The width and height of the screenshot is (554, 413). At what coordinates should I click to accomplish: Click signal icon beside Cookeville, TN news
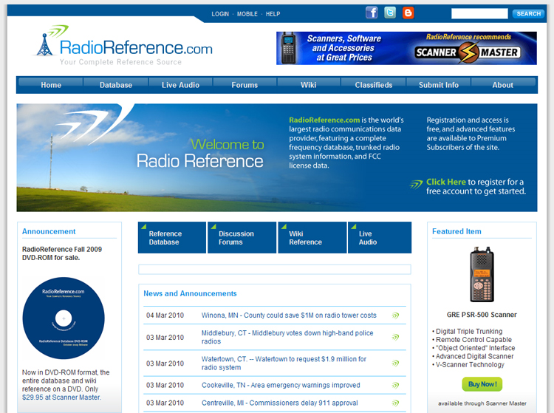pyautogui.click(x=395, y=386)
